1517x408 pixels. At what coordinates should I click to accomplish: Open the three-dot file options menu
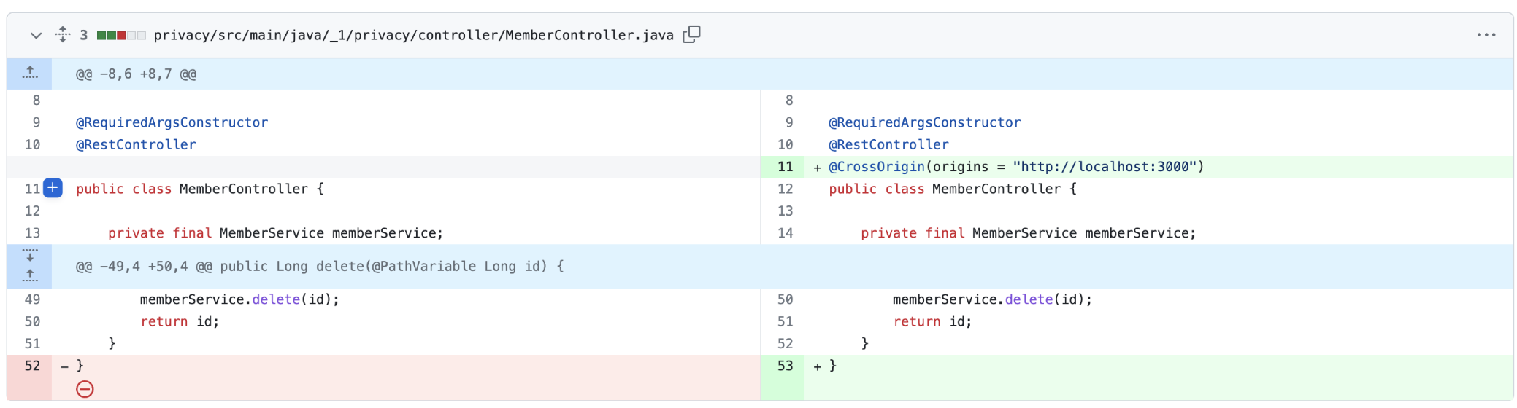[x=1486, y=35]
